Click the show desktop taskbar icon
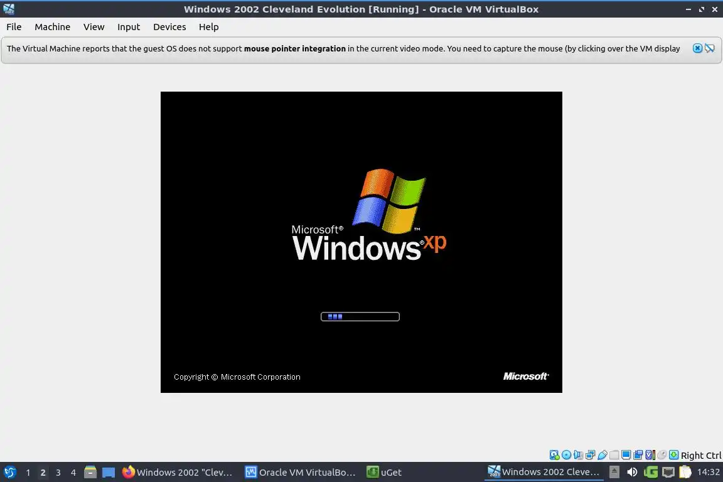723x482 pixels. [x=109, y=473]
